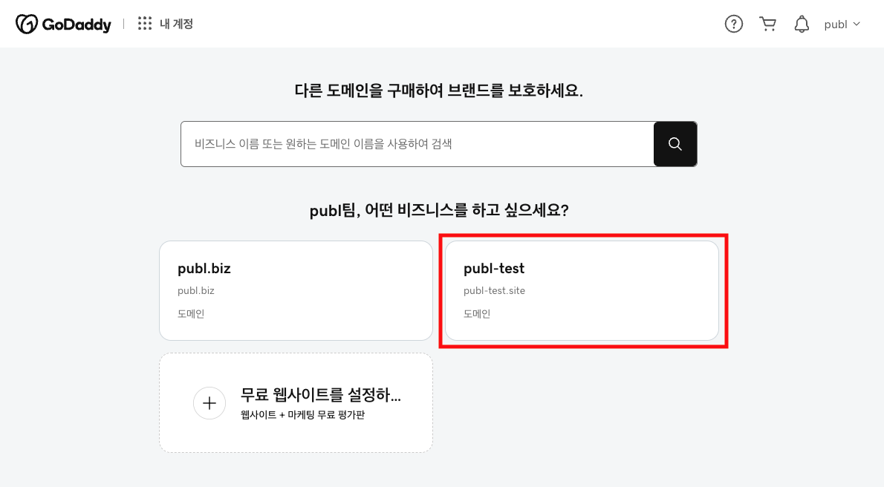
Task: Click the GoDaddy circular logo mark
Action: [x=25, y=23]
